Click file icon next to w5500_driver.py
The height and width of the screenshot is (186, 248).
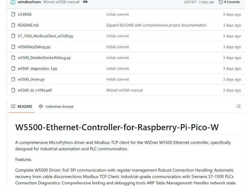13,79
